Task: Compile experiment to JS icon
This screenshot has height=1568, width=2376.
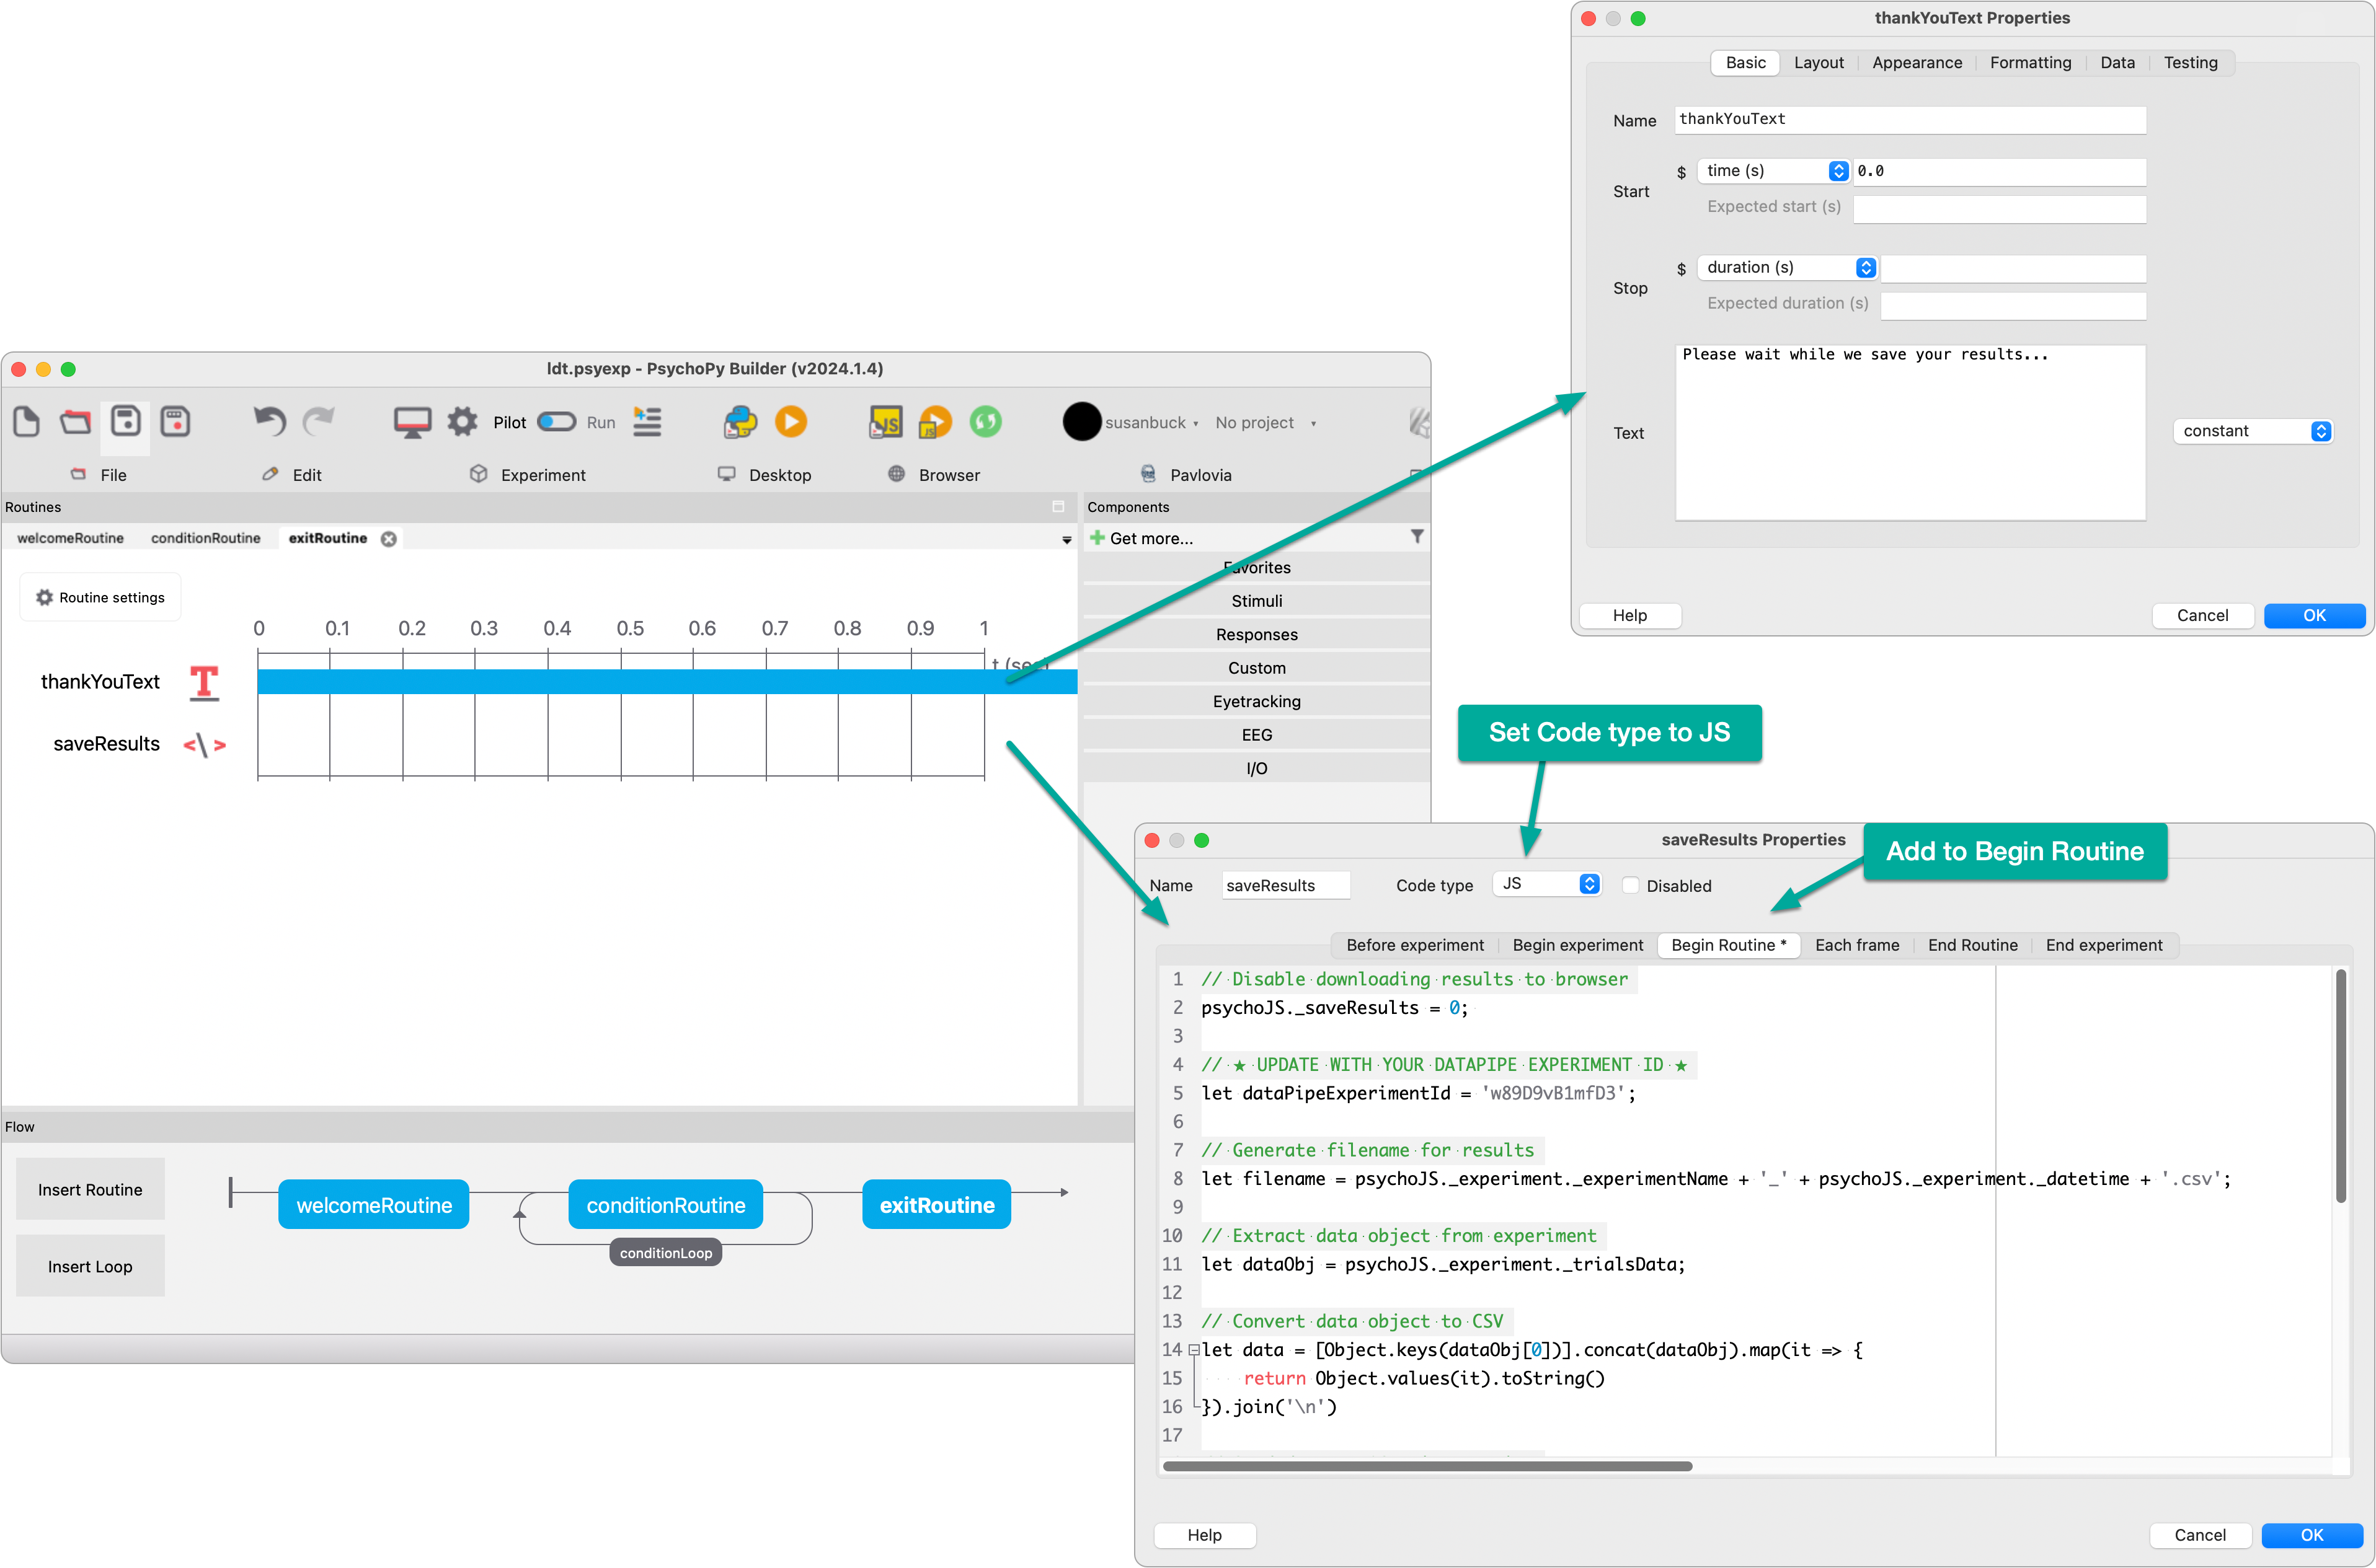Action: click(885, 422)
